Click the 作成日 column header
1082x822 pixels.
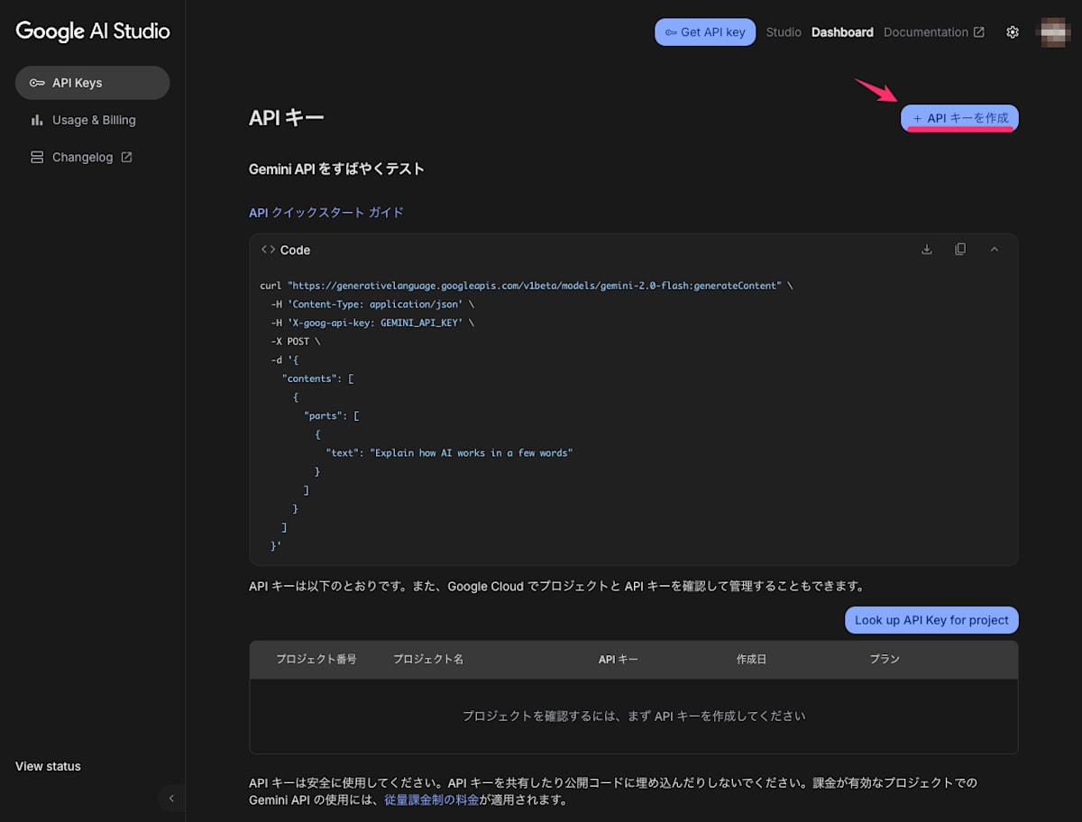point(752,659)
